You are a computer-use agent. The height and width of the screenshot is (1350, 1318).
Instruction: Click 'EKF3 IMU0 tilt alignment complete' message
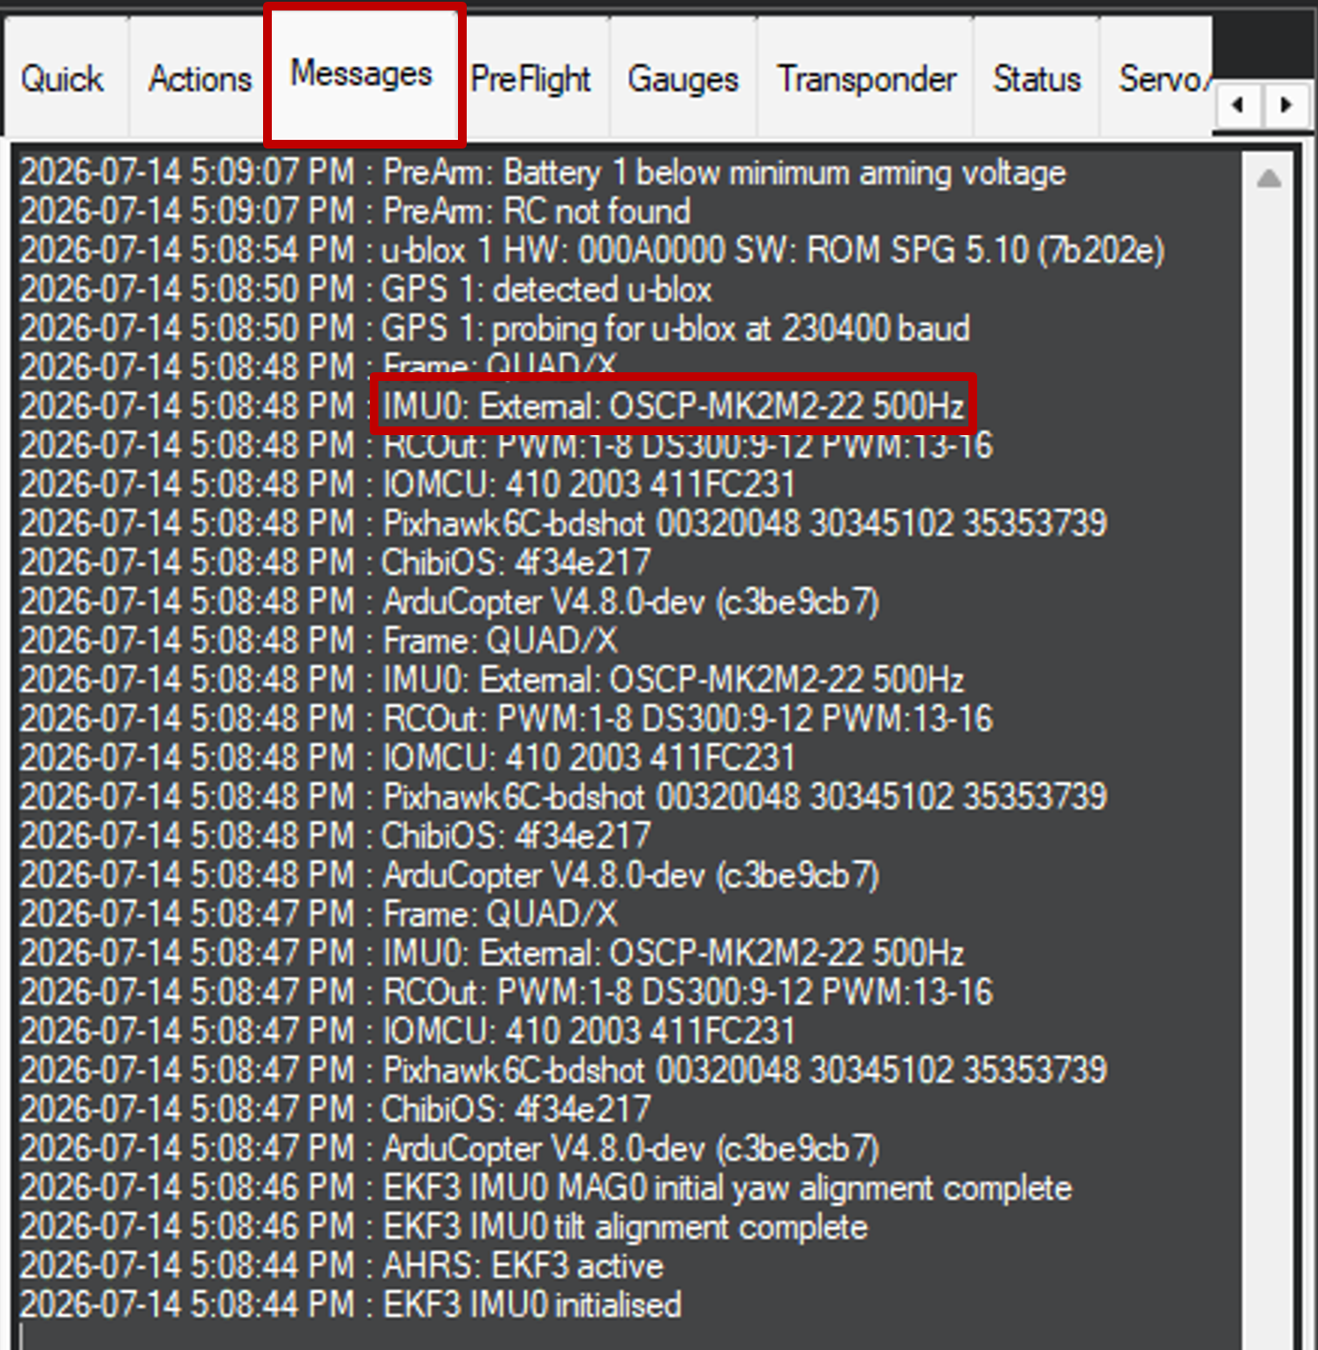point(444,1227)
